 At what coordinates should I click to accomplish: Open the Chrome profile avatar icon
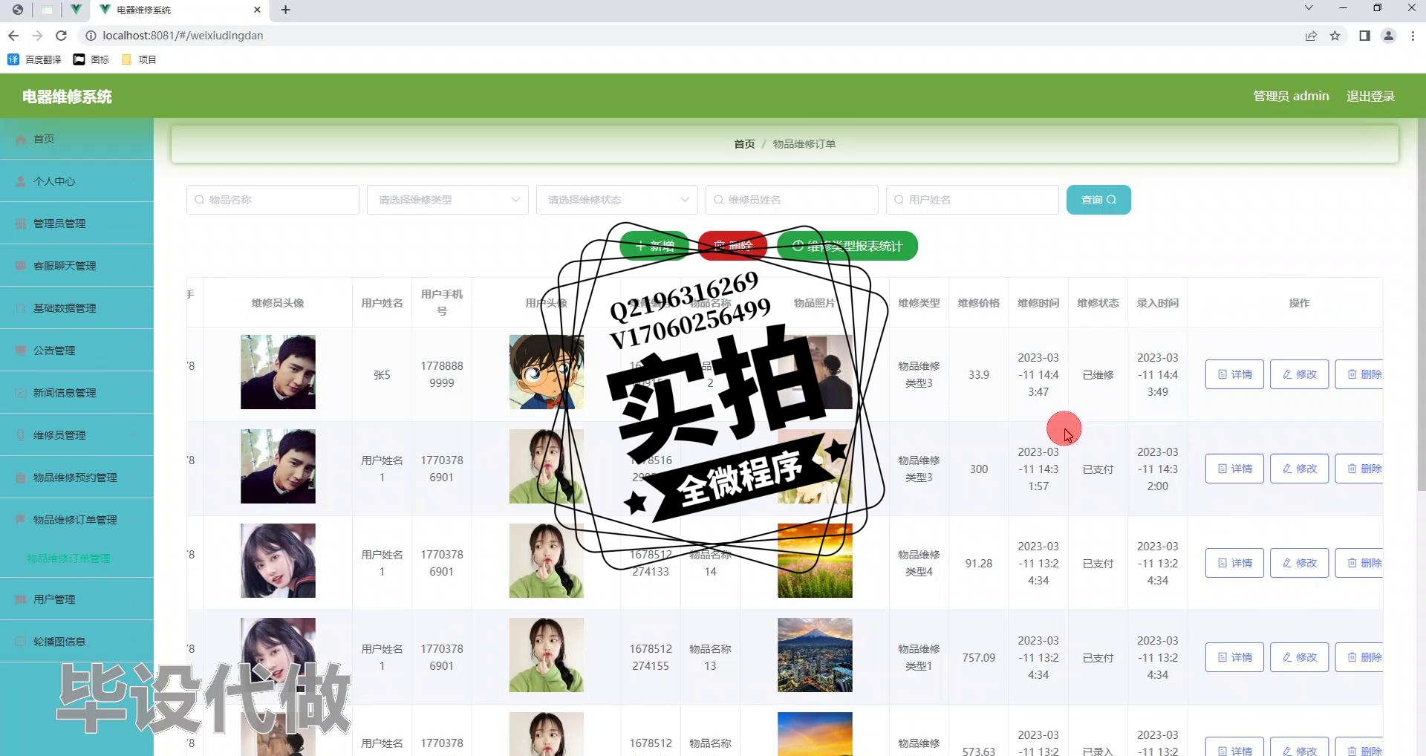click(x=1388, y=36)
